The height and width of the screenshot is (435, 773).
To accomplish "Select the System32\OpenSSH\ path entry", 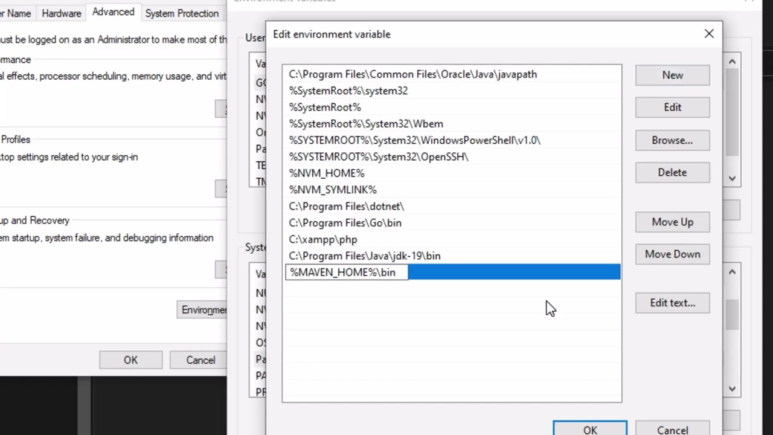I will (452, 156).
